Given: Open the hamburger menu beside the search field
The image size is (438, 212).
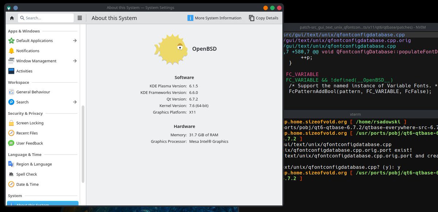Looking at the screenshot, I should (80, 18).
